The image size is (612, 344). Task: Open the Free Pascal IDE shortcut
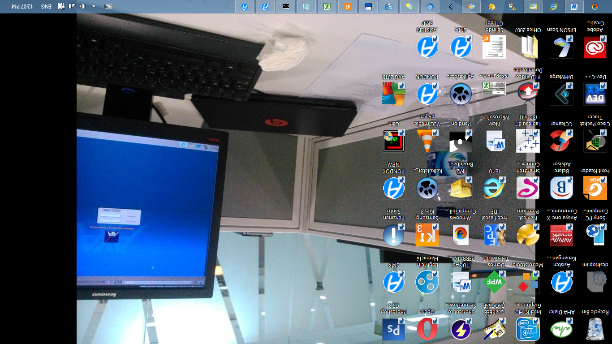494,235
